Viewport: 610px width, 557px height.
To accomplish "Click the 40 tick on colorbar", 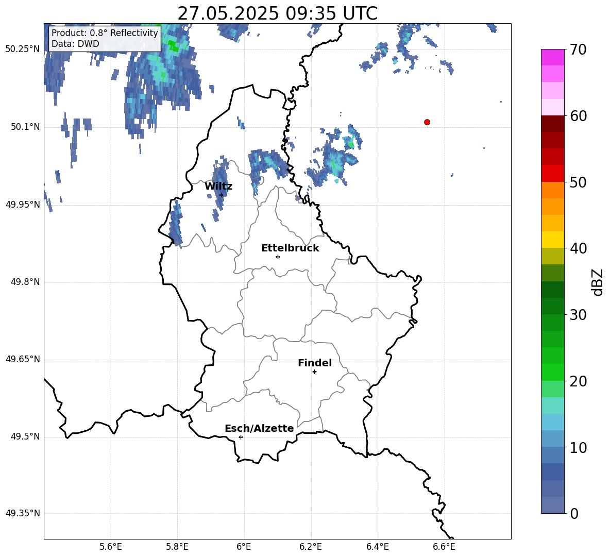I will [578, 248].
